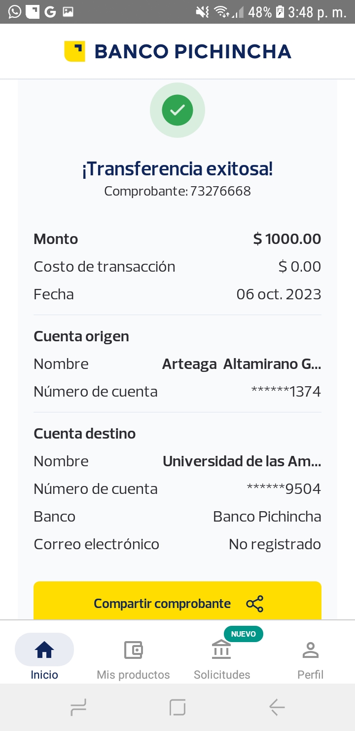Viewport: 355px width, 731px height.
Task: Open Mis productos wallet icon
Action: pyautogui.click(x=133, y=650)
